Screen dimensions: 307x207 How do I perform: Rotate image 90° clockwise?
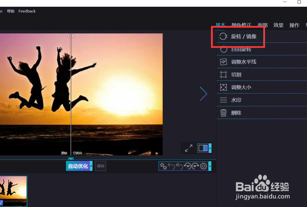click(x=195, y=166)
